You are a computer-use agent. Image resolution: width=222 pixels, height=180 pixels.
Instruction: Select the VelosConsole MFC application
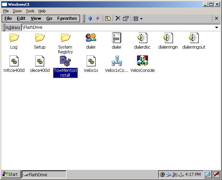143,64
